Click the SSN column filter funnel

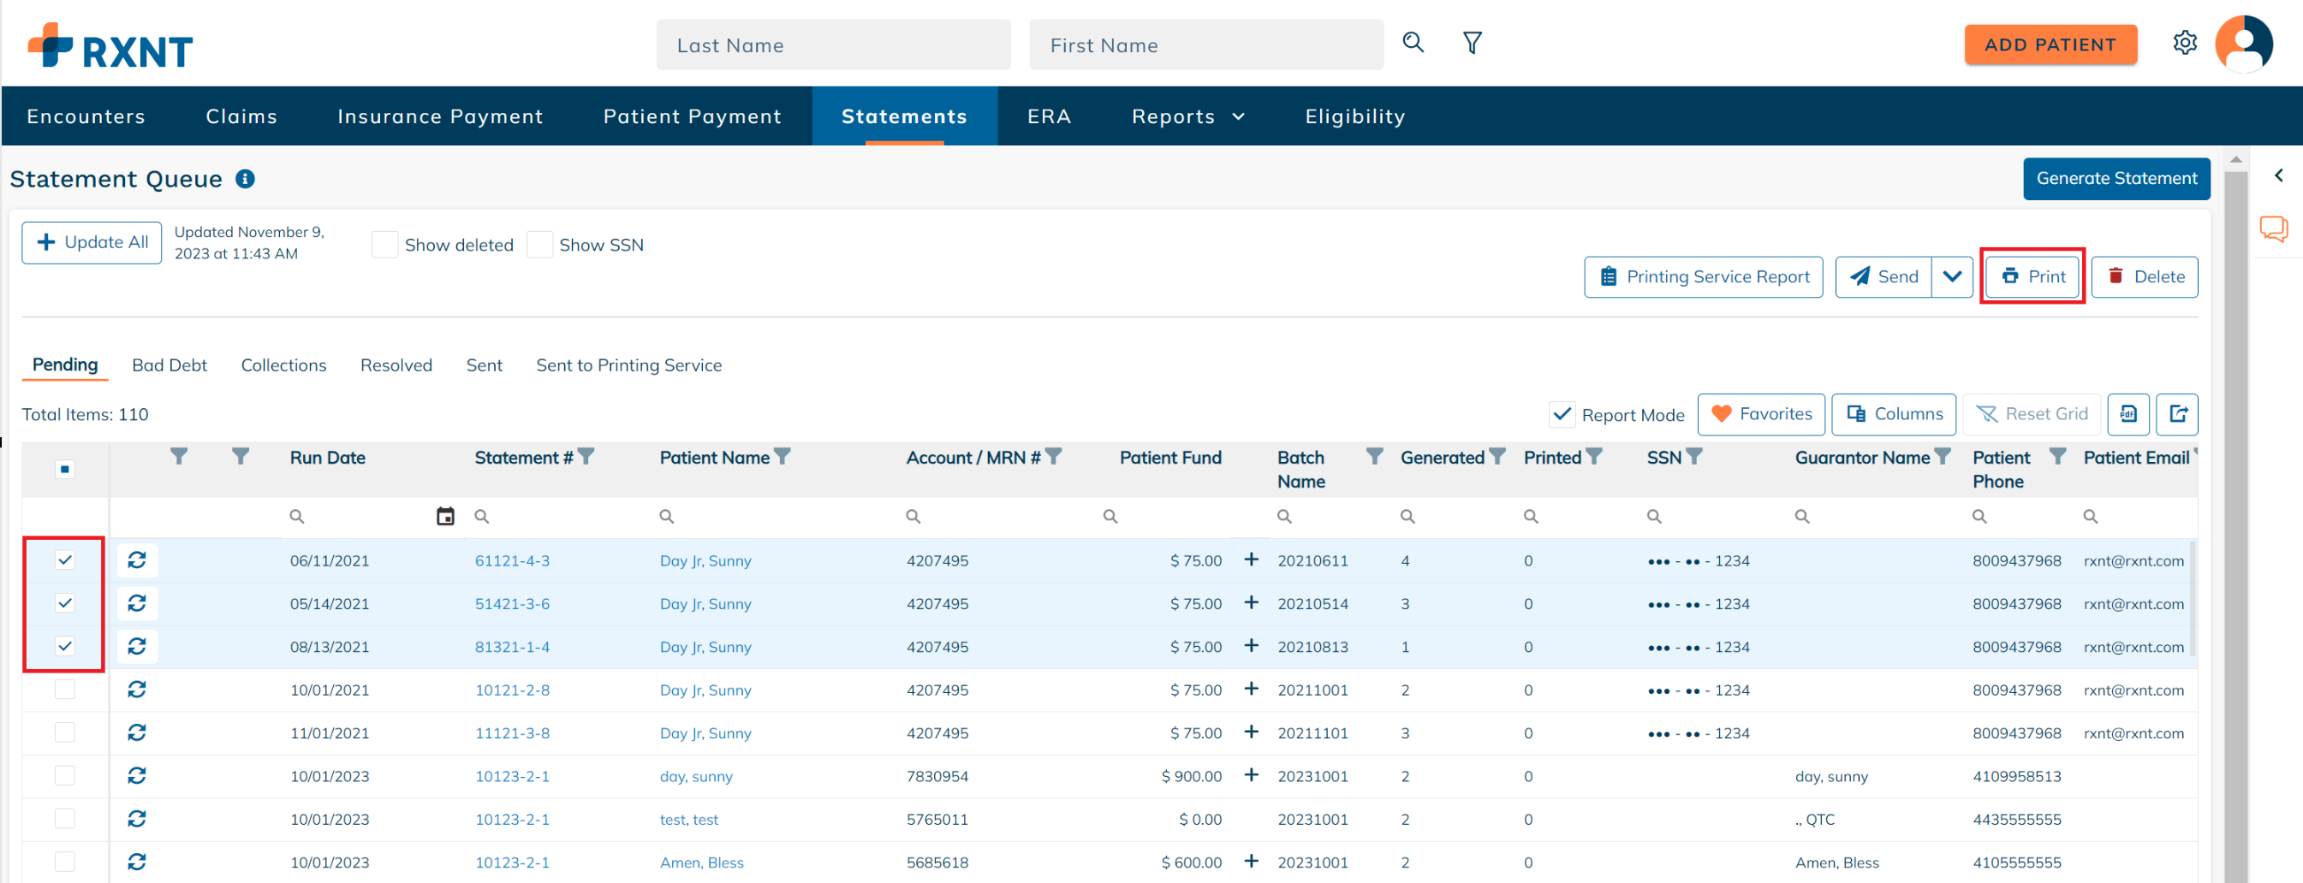pos(1694,457)
